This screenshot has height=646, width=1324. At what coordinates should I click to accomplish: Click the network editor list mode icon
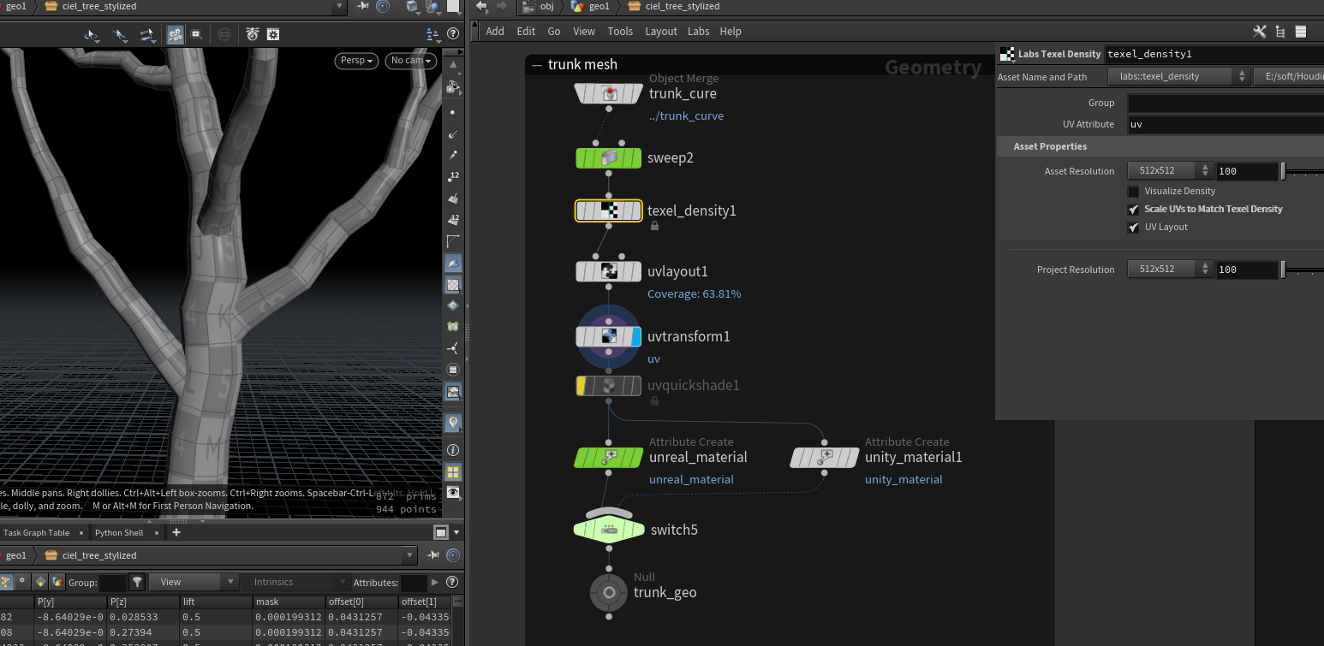[x=1301, y=32]
